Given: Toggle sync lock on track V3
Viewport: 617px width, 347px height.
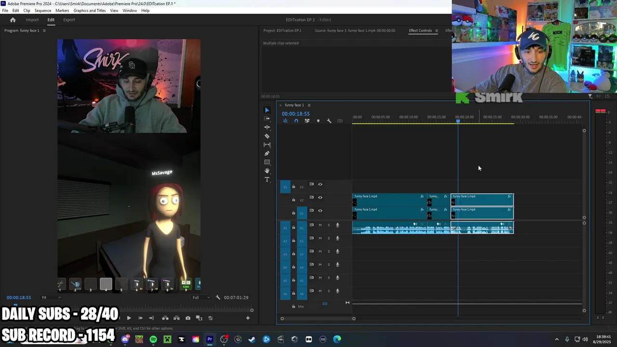Looking at the screenshot, I should pos(311,184).
